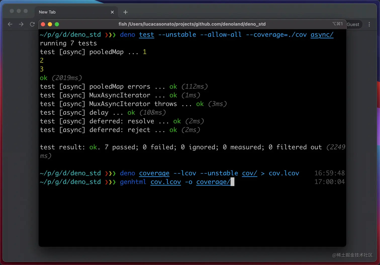Close the fish terminal window

point(43,24)
